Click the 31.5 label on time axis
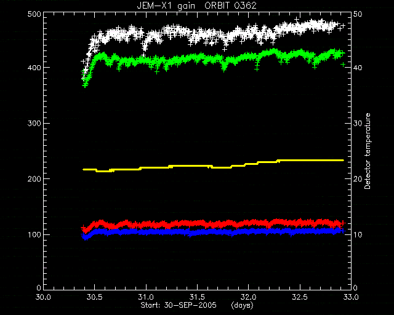This screenshot has width=394, height=315. pyautogui.click(x=197, y=297)
